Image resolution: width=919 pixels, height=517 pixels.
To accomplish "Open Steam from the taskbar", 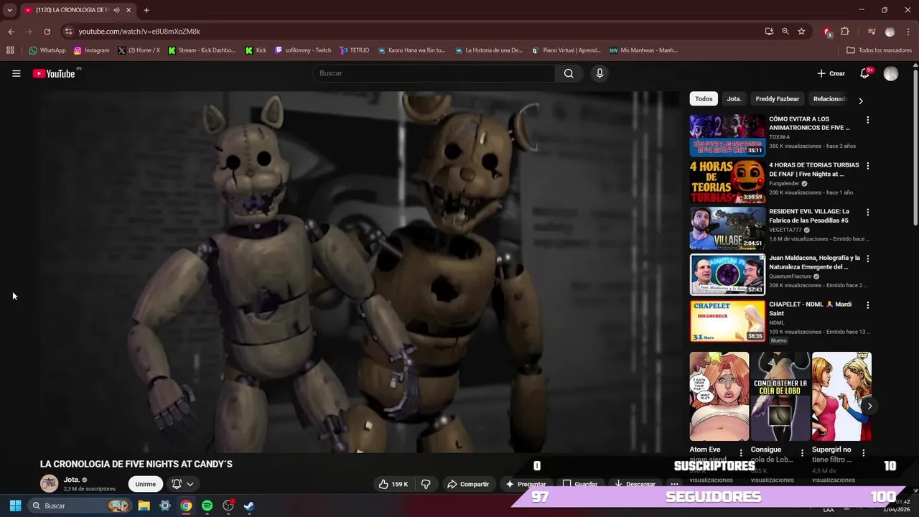I will tap(248, 506).
